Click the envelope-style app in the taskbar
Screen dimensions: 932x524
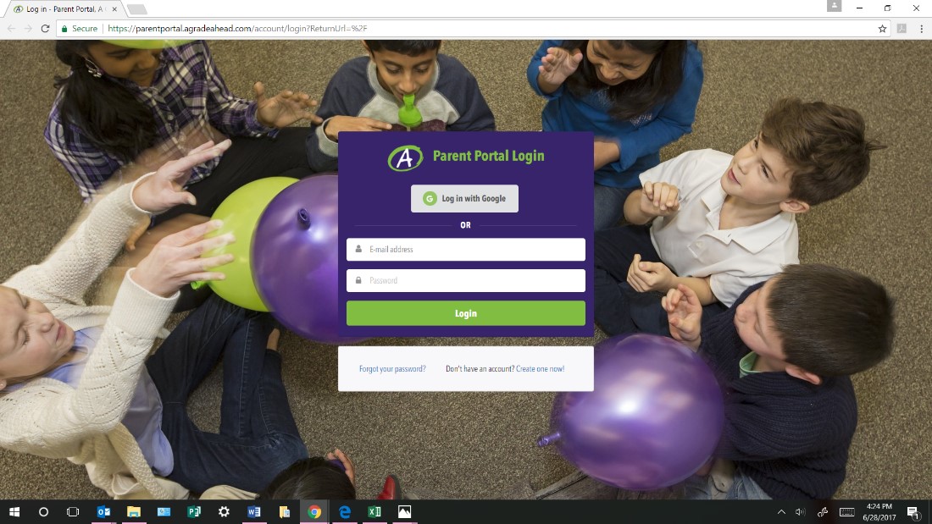coord(164,511)
